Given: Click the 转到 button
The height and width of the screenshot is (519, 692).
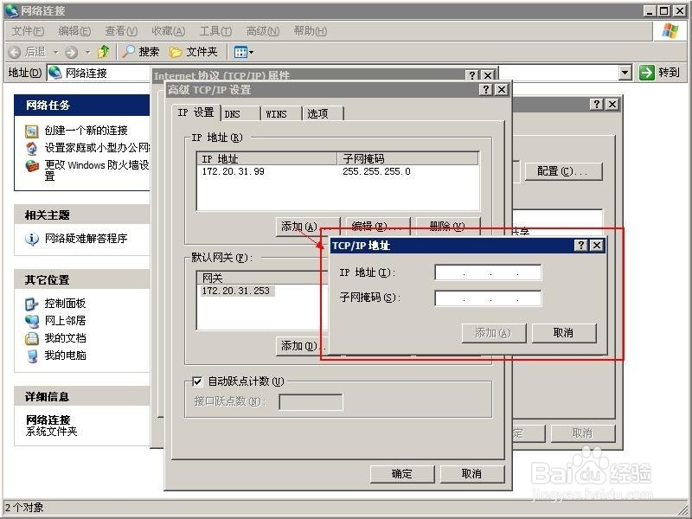Looking at the screenshot, I should click(662, 73).
